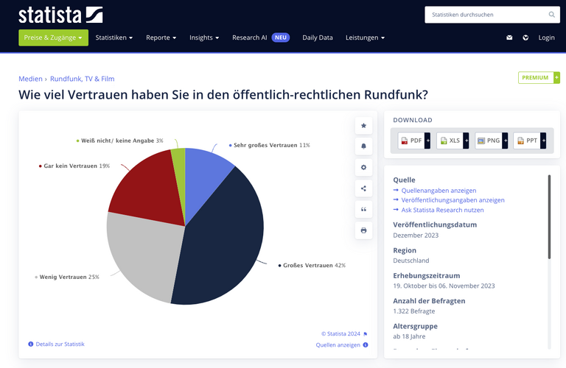Click the 1.322 Befragte text
The image size is (566, 368).
[x=414, y=311]
